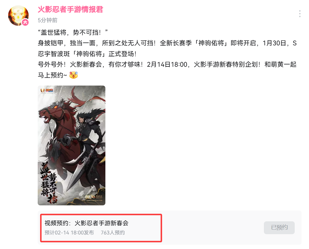Click the pink 大 badge on avatar

tap(25, 22)
